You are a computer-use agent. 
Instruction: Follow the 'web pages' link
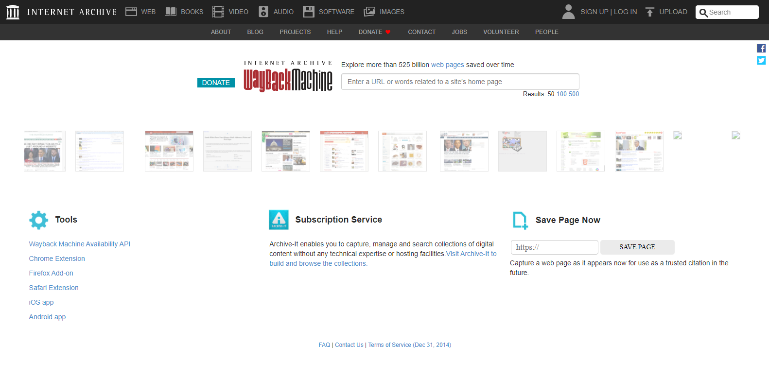point(448,65)
